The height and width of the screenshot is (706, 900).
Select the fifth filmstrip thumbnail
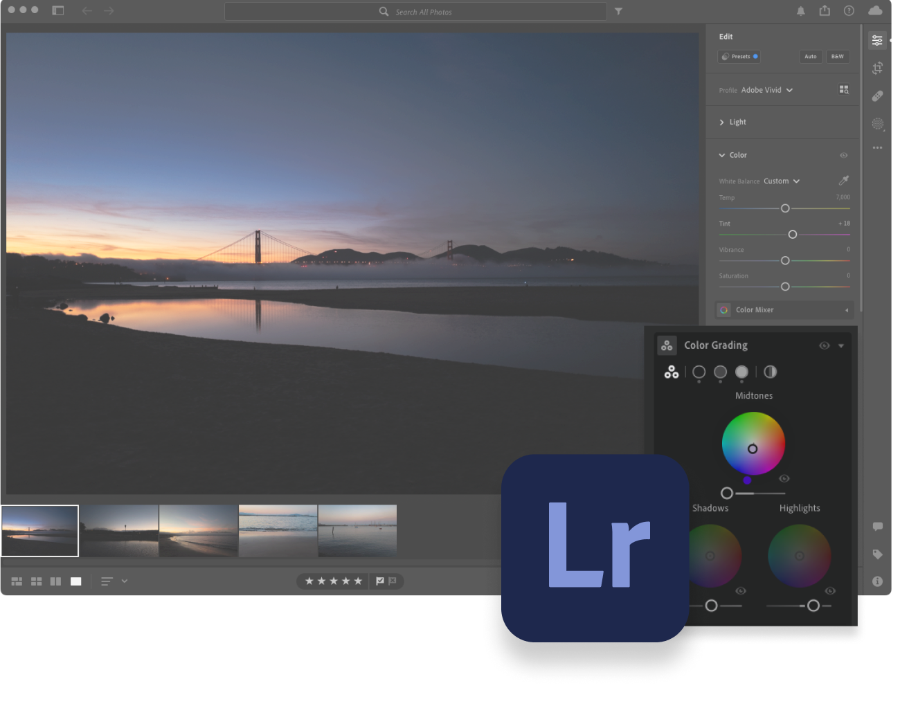[x=357, y=531]
